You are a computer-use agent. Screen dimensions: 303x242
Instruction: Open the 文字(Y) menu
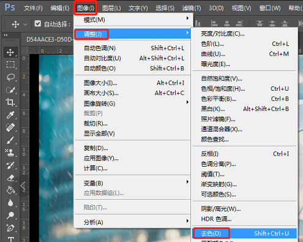[x=138, y=8]
